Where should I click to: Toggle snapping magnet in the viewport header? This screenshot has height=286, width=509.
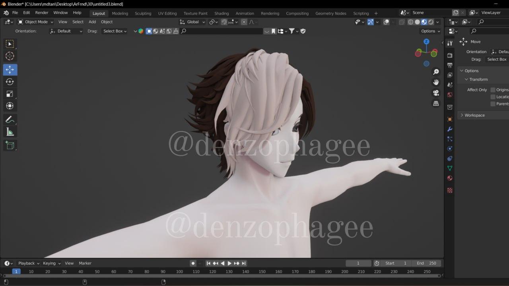click(x=224, y=22)
